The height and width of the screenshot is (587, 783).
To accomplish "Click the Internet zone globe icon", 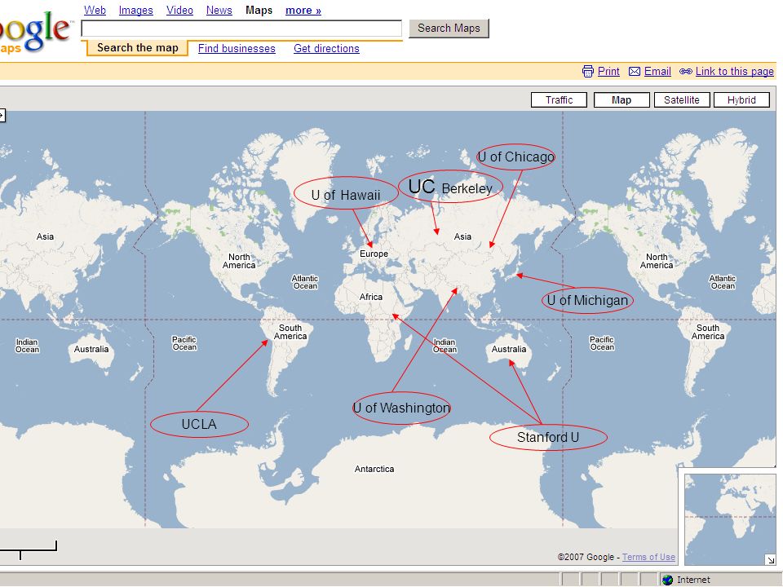I will (667, 580).
